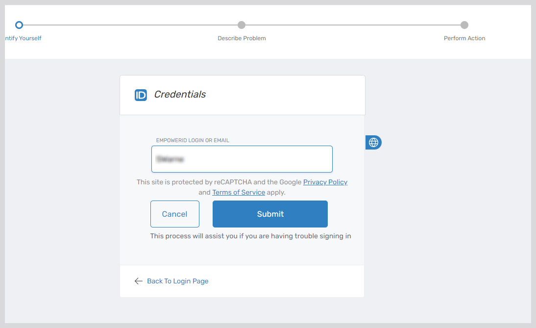Click the Describe Problem step label
This screenshot has width=536, height=328.
click(241, 38)
